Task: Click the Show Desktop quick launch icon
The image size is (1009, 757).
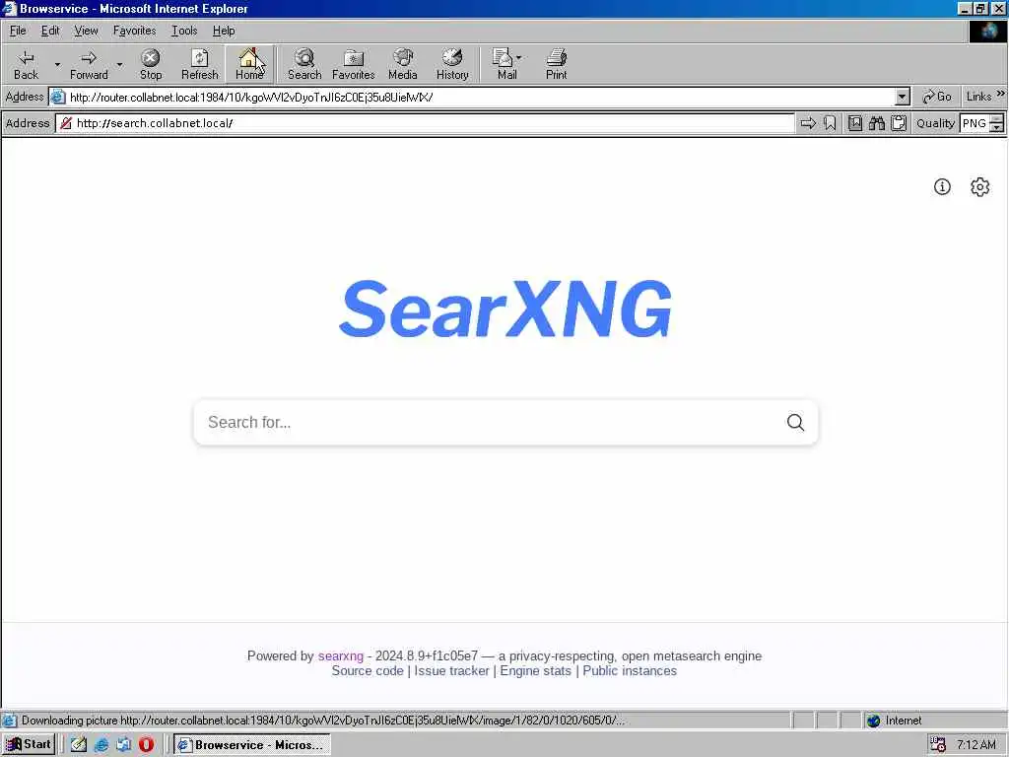Action: pos(123,745)
